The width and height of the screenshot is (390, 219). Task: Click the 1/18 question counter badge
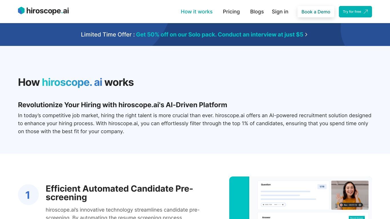point(322,186)
